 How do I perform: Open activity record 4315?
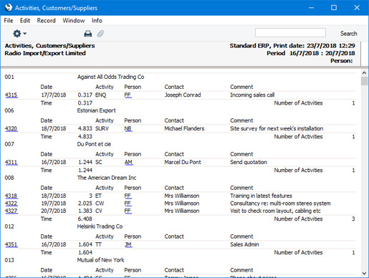(x=11, y=95)
